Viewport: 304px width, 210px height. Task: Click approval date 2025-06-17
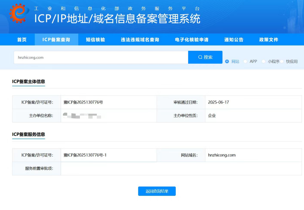tap(218, 102)
